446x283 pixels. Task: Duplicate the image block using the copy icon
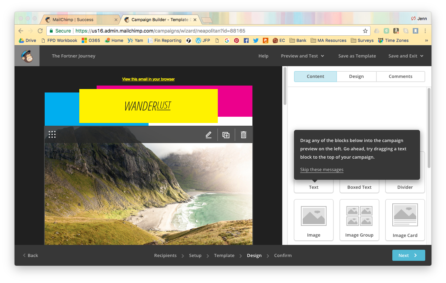[226, 134]
